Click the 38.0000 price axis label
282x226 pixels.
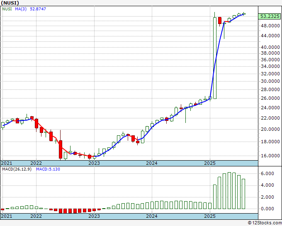(270, 53)
